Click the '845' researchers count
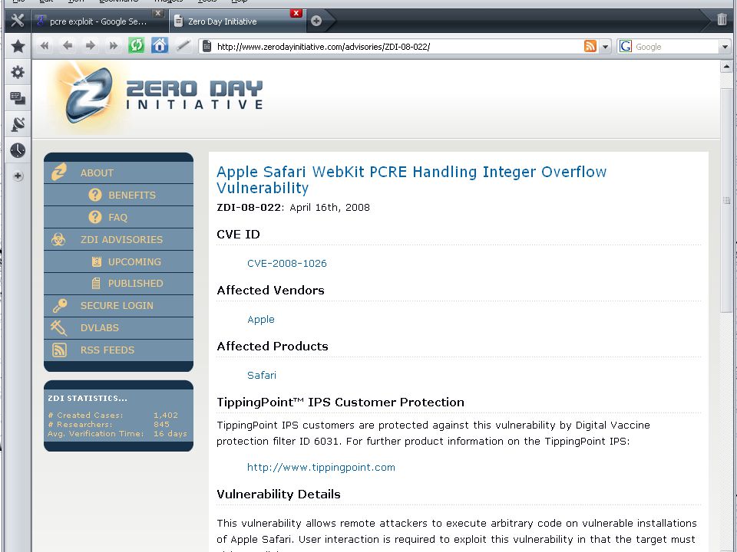The image size is (737, 552). [x=161, y=424]
